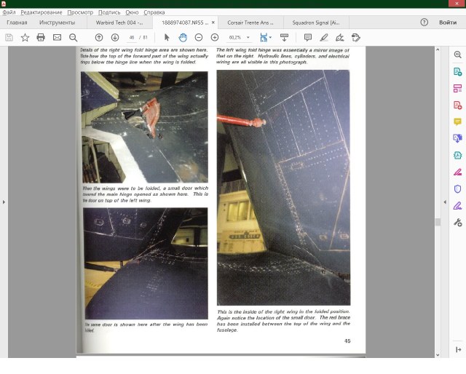Expand fit page options dropdown
This screenshot has height=374, width=466.
[270, 37]
